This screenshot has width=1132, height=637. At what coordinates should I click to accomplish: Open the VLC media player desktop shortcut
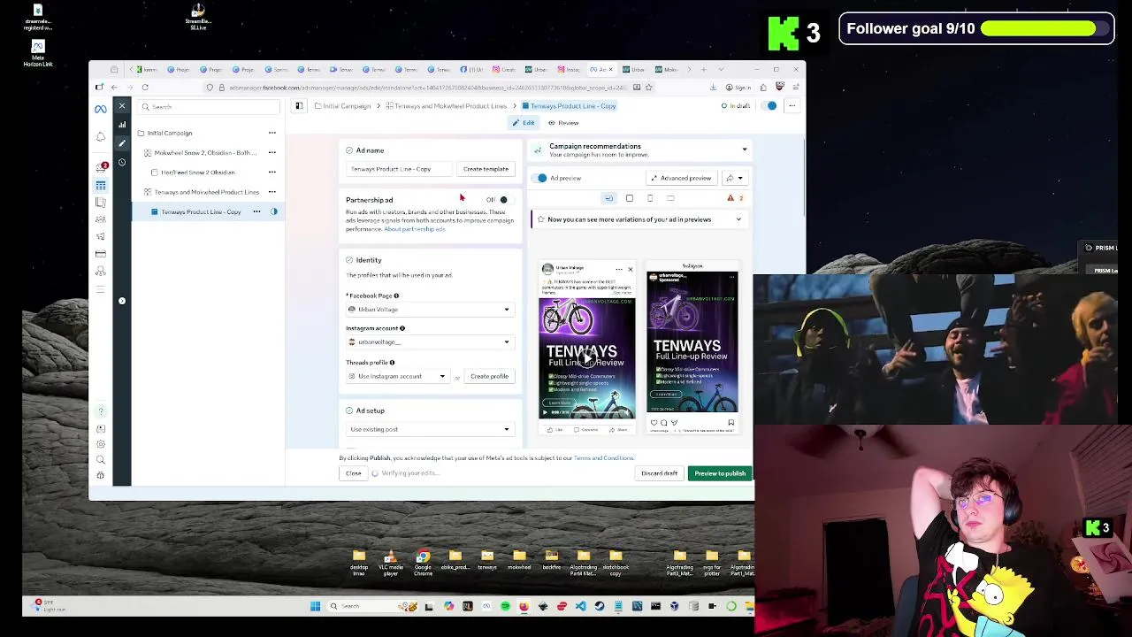[390, 560]
